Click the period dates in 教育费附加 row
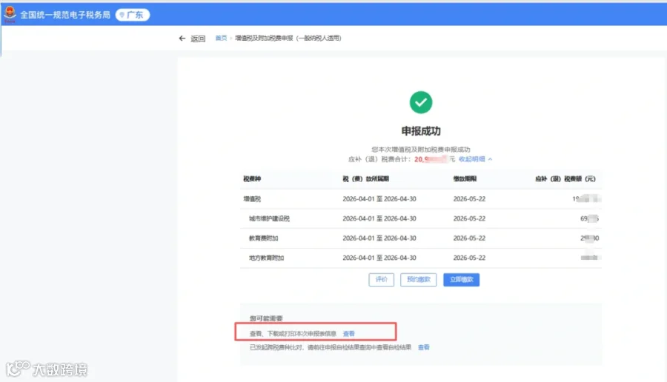This screenshot has width=667, height=382. point(379,238)
